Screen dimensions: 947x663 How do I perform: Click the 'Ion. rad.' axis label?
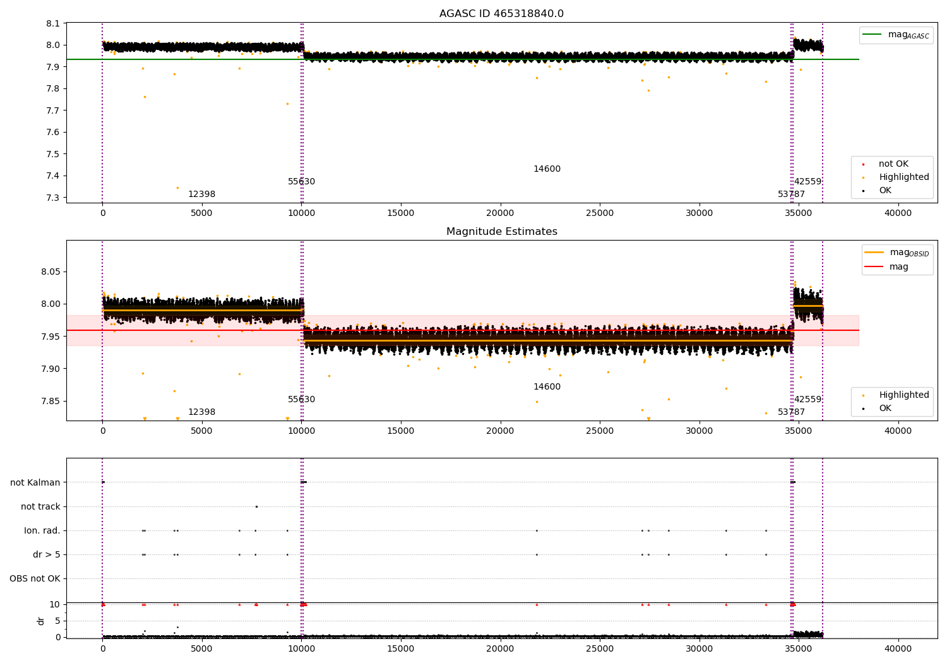point(42,530)
